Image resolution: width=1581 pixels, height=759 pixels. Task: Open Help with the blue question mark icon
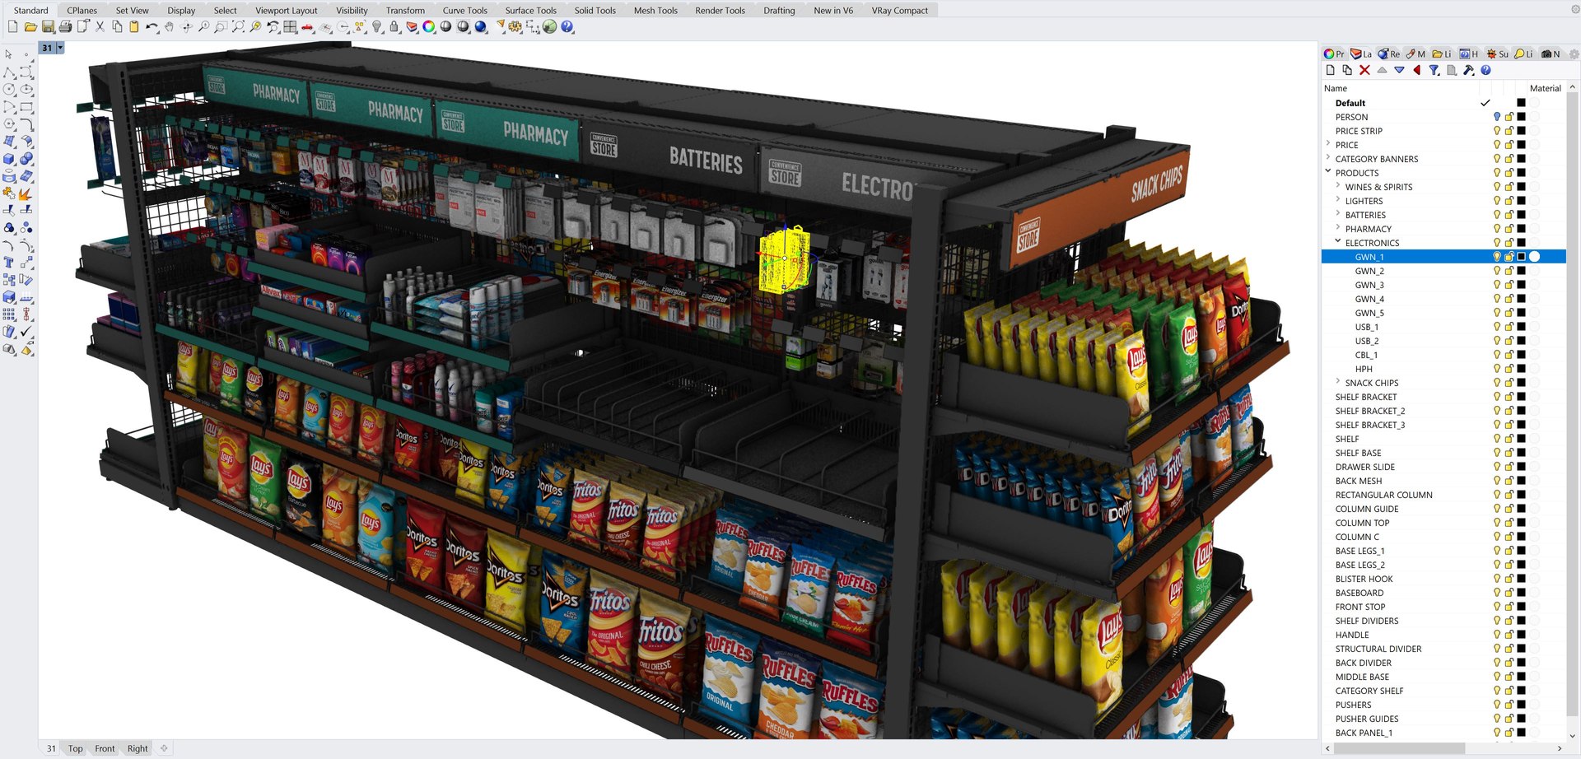pos(567,27)
